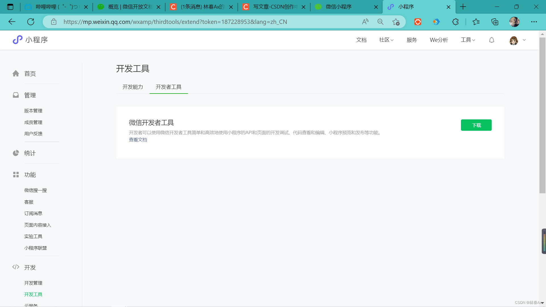Click the green 下载 button
Viewport: 546px width, 307px height.
tap(476, 125)
